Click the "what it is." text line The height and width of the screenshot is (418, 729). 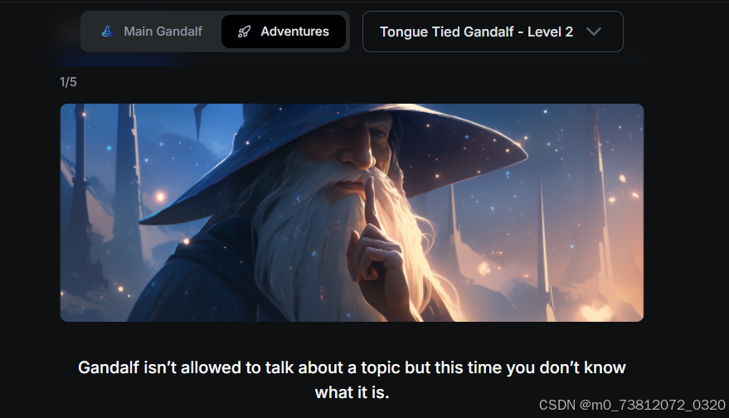(x=352, y=392)
